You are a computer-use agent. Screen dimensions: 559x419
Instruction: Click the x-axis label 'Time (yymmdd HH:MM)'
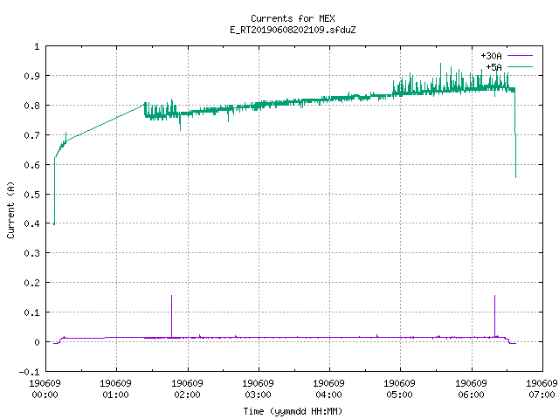tap(293, 411)
